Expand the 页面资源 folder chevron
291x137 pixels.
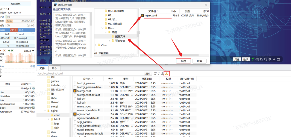click(109, 41)
